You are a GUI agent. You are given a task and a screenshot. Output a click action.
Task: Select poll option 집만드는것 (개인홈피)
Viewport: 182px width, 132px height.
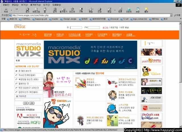tap(16, 92)
